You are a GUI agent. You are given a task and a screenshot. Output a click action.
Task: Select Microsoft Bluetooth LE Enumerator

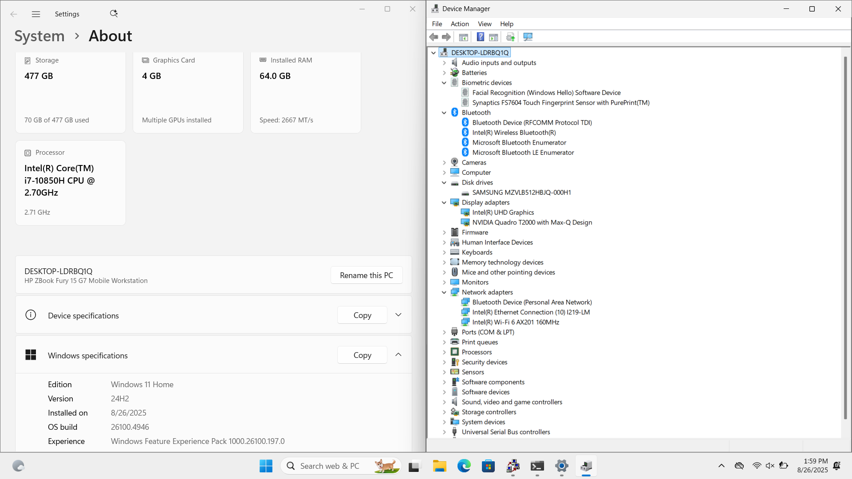(523, 153)
